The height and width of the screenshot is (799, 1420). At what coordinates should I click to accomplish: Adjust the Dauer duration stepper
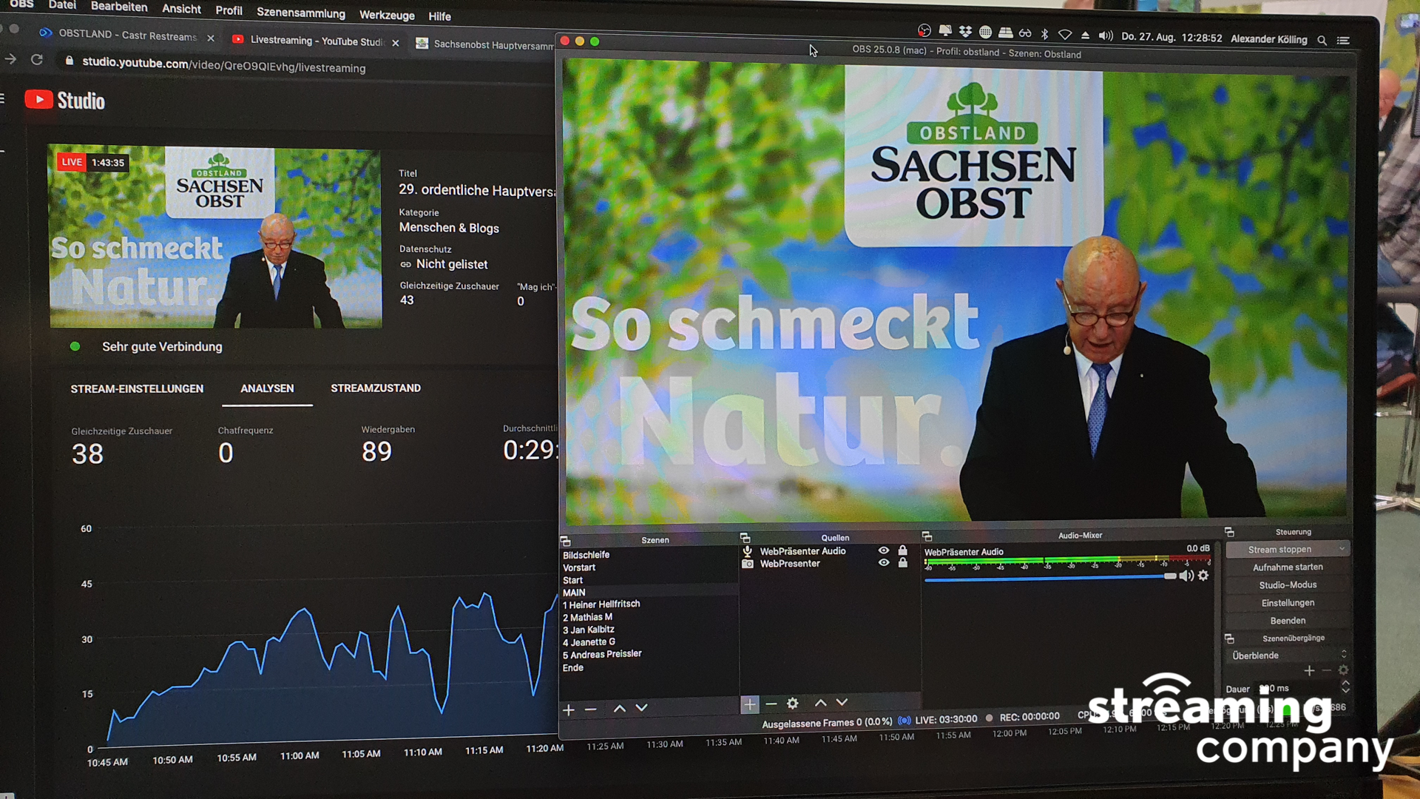point(1345,687)
